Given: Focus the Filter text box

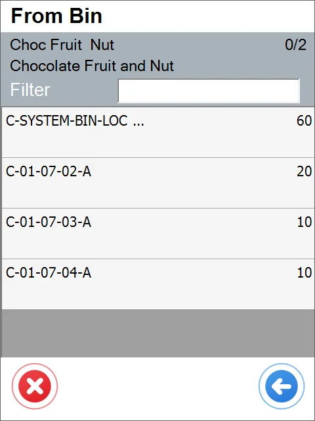Looking at the screenshot, I should click(x=209, y=91).
